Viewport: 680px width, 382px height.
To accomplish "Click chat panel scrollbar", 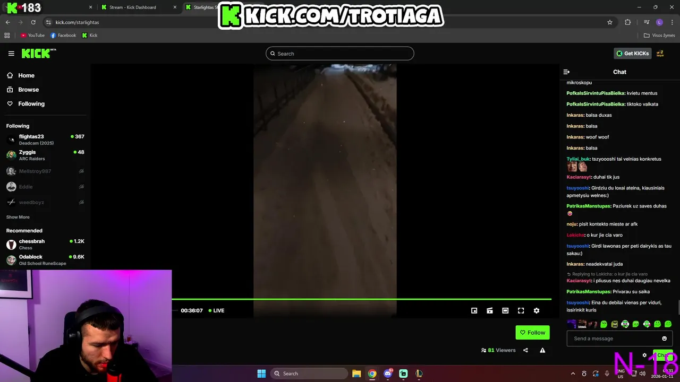I will [678, 307].
